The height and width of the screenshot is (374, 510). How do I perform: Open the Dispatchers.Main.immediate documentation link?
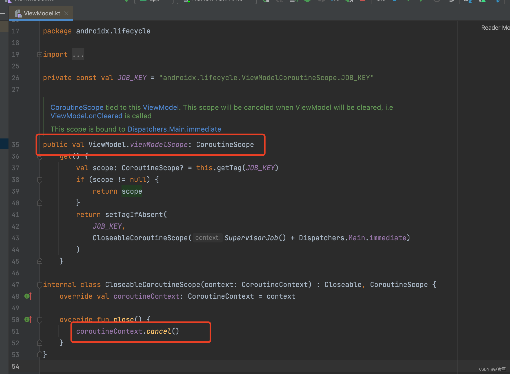pos(174,129)
